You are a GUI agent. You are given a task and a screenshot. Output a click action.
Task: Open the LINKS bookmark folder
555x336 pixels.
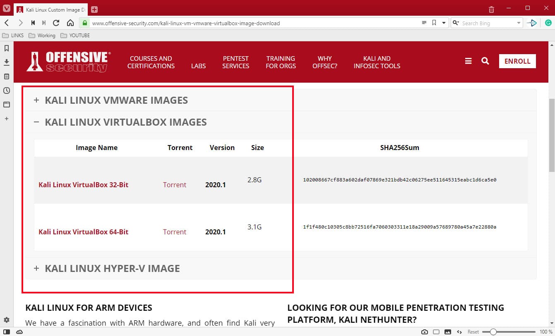pos(13,36)
